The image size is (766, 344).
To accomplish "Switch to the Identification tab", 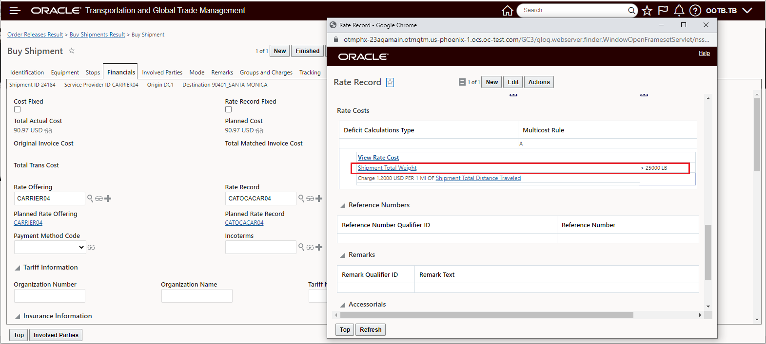I will [27, 72].
